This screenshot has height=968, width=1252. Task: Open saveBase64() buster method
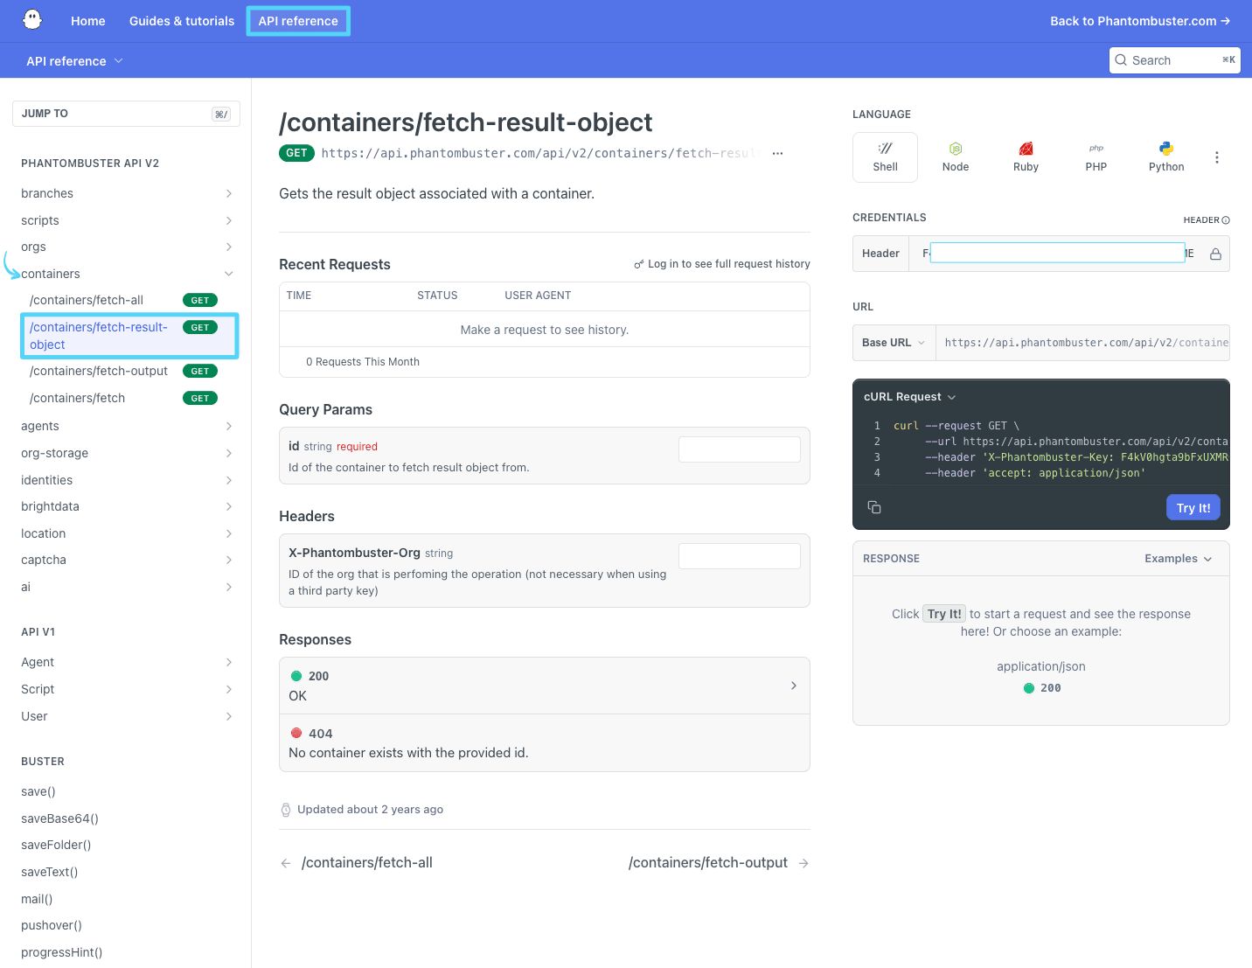tap(59, 818)
